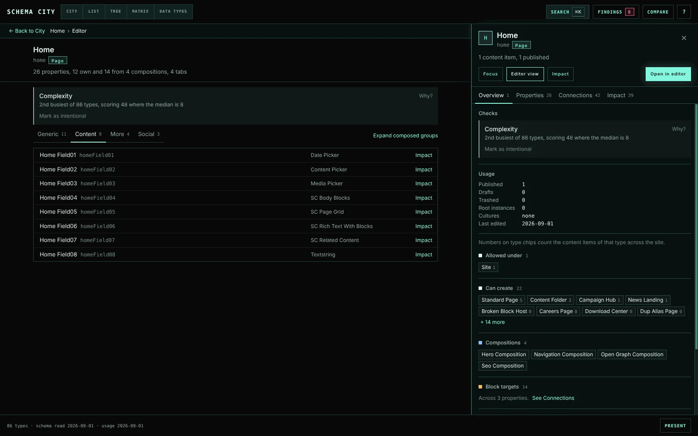Go back via Back to City link

27,31
